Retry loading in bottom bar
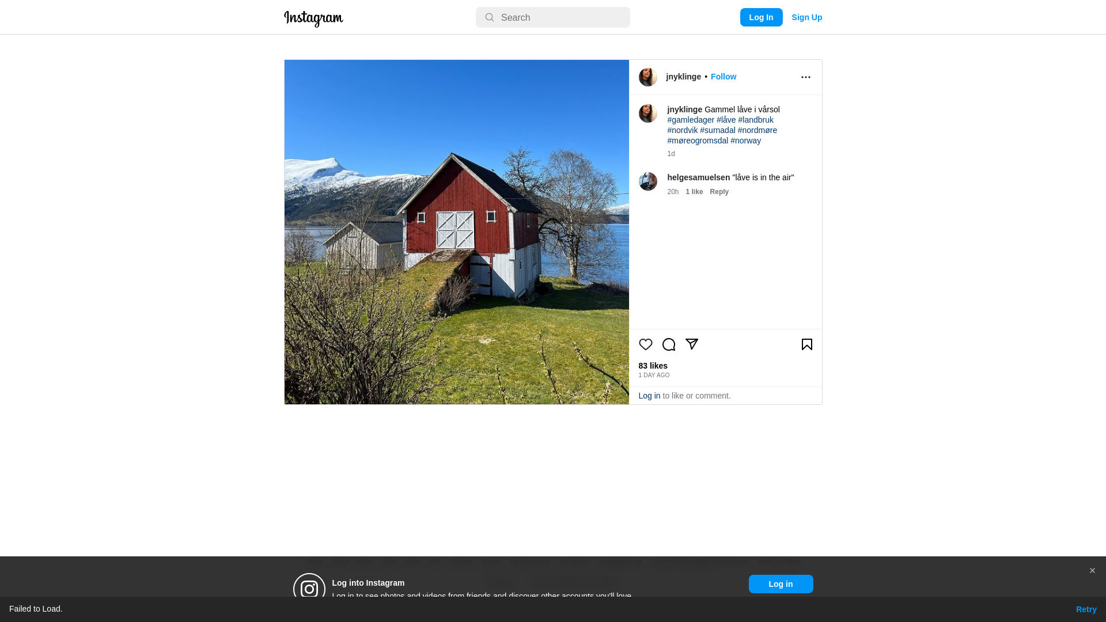 (1086, 609)
